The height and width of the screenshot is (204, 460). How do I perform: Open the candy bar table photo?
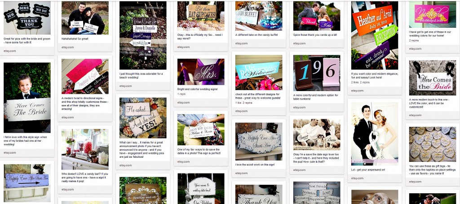(85, 149)
